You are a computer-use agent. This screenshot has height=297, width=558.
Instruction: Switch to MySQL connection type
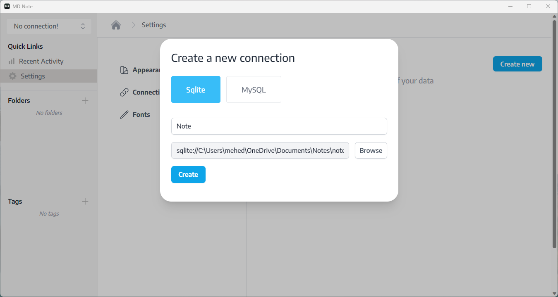coord(254,90)
